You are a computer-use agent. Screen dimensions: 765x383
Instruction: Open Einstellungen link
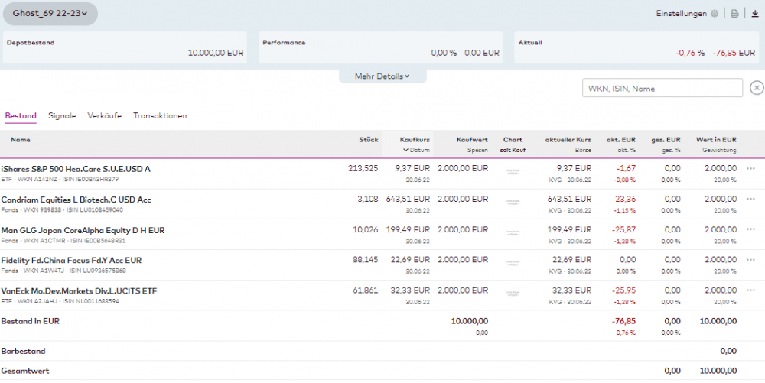(681, 14)
